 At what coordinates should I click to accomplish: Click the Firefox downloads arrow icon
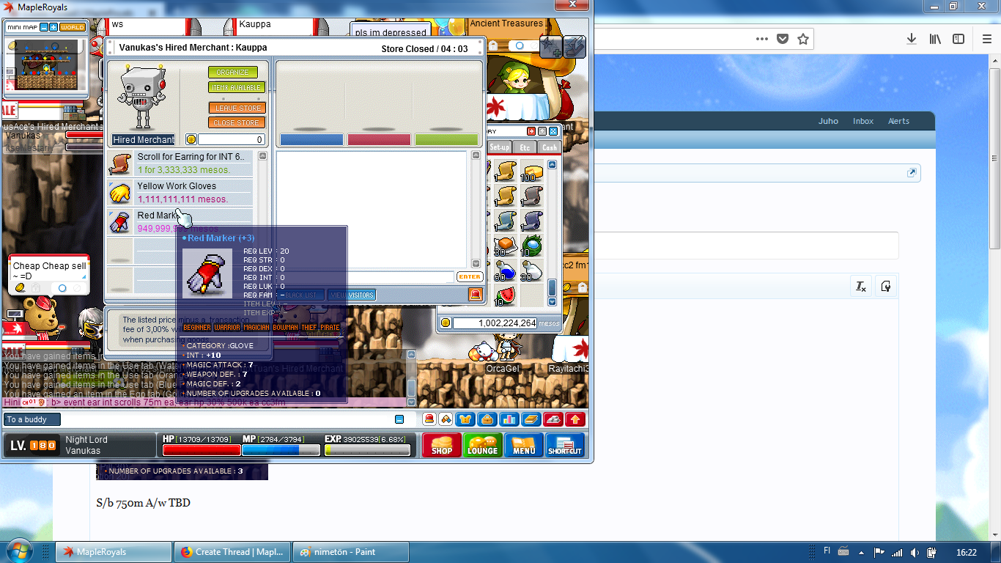912,39
